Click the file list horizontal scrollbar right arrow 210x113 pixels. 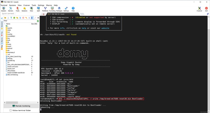(38, 102)
